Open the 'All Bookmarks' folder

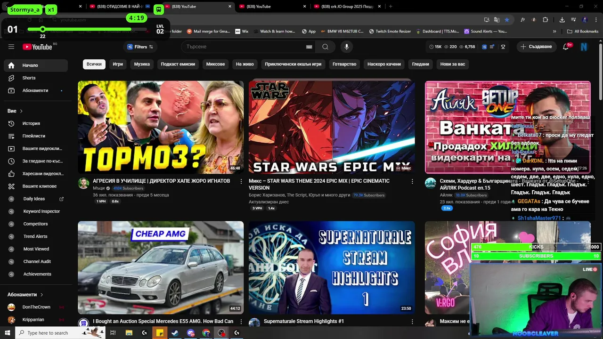coord(583,32)
